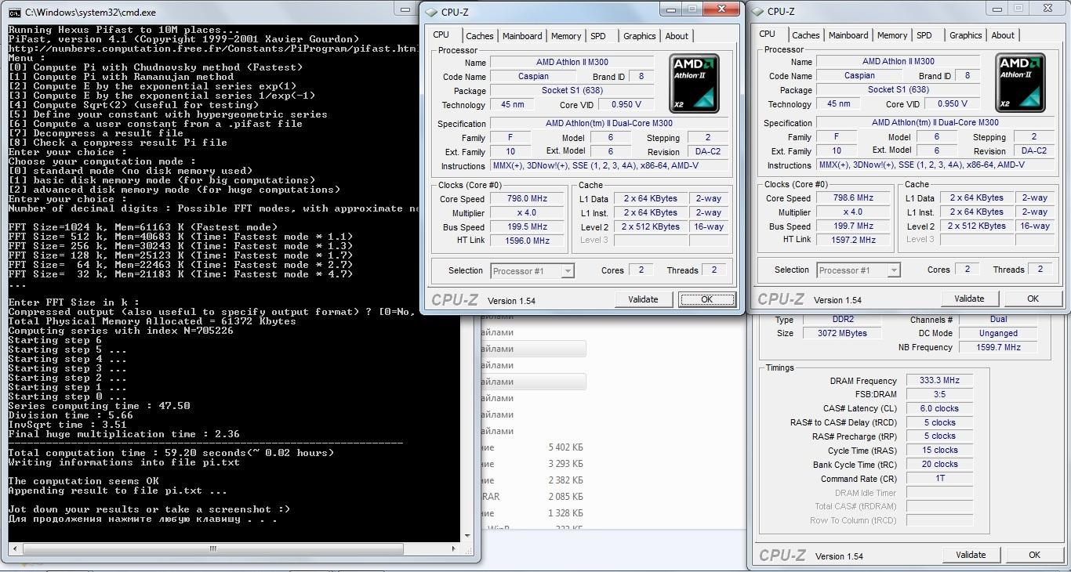Click Channels # Dual value
The height and width of the screenshot is (572, 1071).
[x=999, y=320]
